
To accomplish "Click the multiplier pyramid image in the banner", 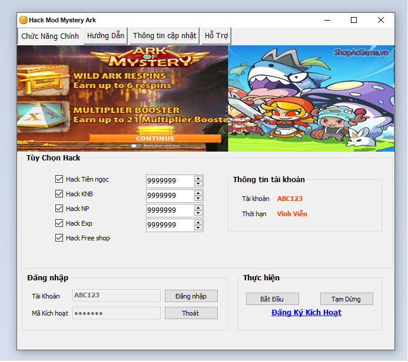I will click(42, 116).
